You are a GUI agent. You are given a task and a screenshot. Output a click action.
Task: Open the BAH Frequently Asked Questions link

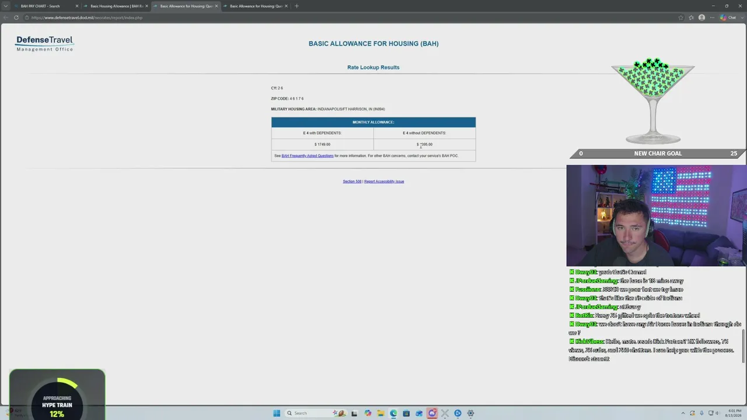pyautogui.click(x=308, y=156)
